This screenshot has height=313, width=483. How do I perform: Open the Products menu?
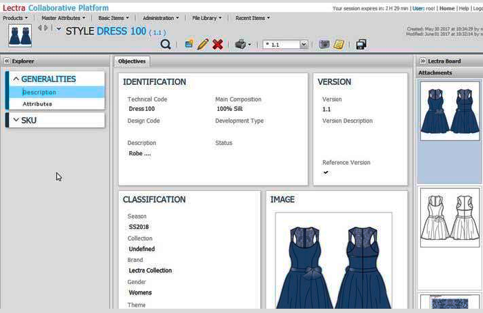(15, 18)
